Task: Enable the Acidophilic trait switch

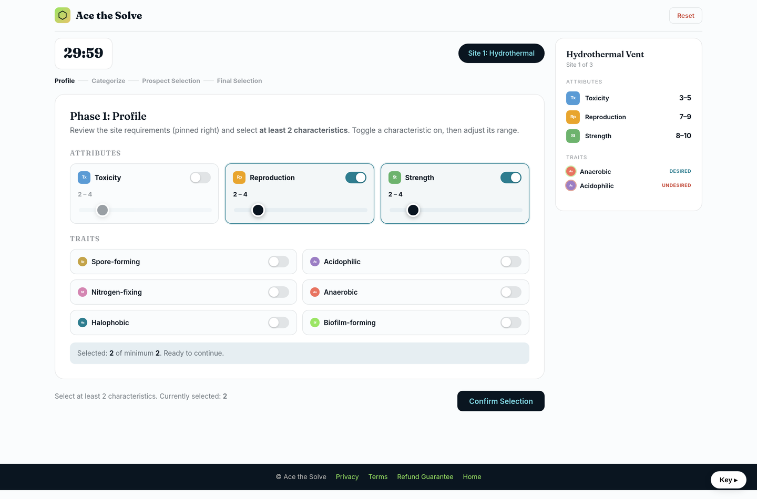Action: point(511,262)
